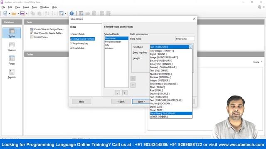Click the Use Wizard to Create Table icon
Image resolution: width=266 pixels, height=149 pixels.
pyautogui.click(x=32, y=33)
